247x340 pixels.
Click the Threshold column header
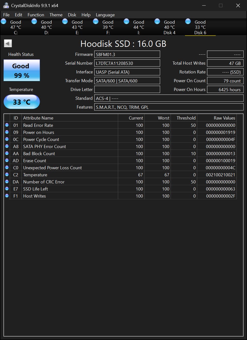click(184, 118)
